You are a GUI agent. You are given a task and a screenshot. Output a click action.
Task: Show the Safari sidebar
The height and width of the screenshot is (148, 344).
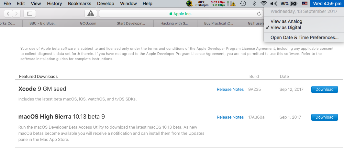point(30,14)
